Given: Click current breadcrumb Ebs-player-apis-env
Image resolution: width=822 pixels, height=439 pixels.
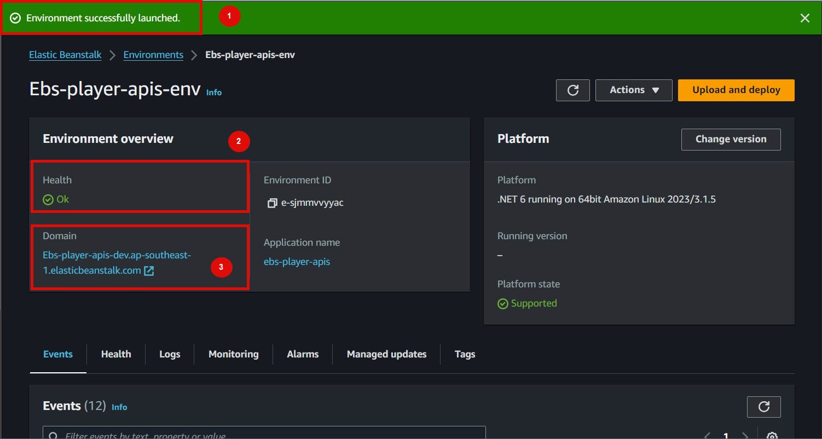Looking at the screenshot, I should pyautogui.click(x=250, y=55).
